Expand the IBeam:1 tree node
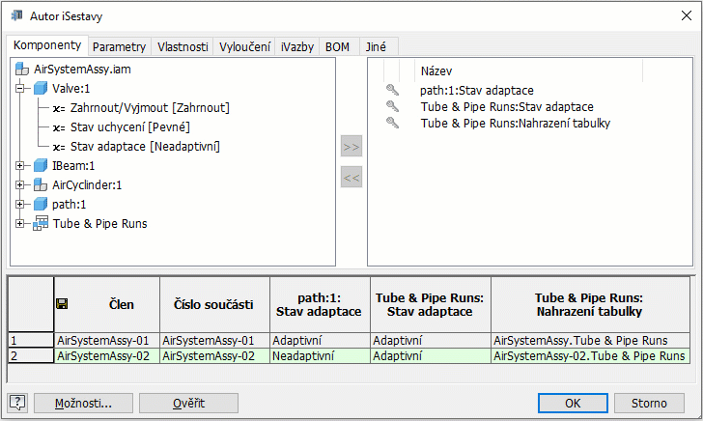The width and height of the screenshot is (703, 421). coord(19,166)
